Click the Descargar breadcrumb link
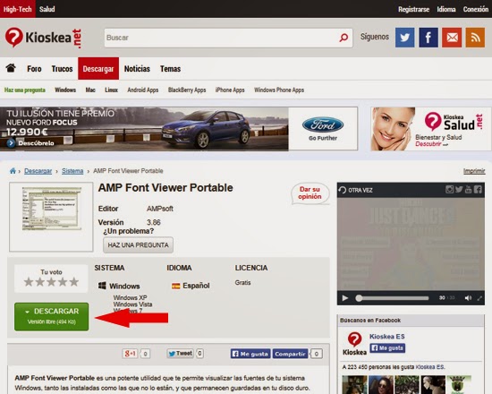492x394 pixels. (38, 171)
